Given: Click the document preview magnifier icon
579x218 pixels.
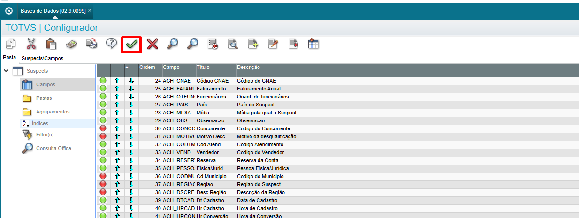Looking at the screenshot, I should pyautogui.click(x=233, y=44).
